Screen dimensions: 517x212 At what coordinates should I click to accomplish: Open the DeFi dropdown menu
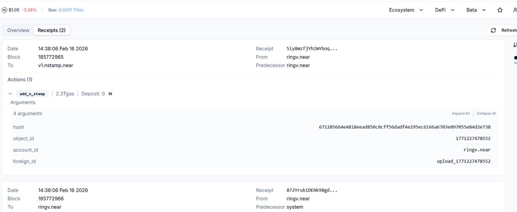click(x=445, y=10)
